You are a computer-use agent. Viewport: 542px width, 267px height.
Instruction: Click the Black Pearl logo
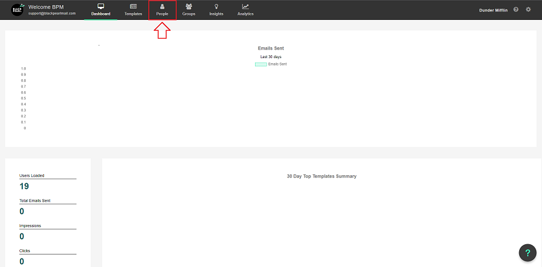pyautogui.click(x=17, y=10)
